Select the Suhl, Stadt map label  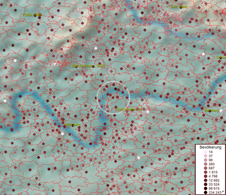click(x=179, y=6)
